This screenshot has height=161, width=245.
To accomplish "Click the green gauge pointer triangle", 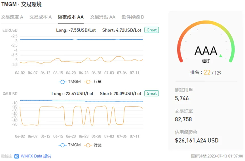I will 221,56.
